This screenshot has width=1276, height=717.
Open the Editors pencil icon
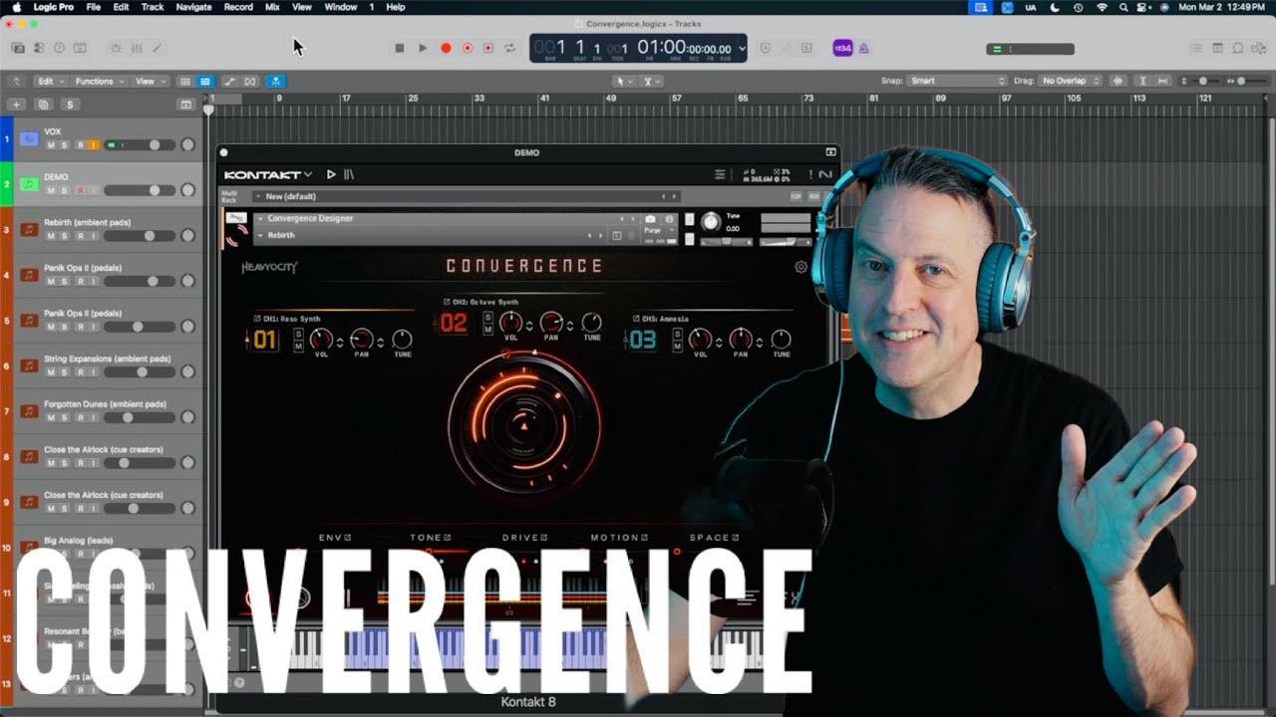click(x=157, y=48)
